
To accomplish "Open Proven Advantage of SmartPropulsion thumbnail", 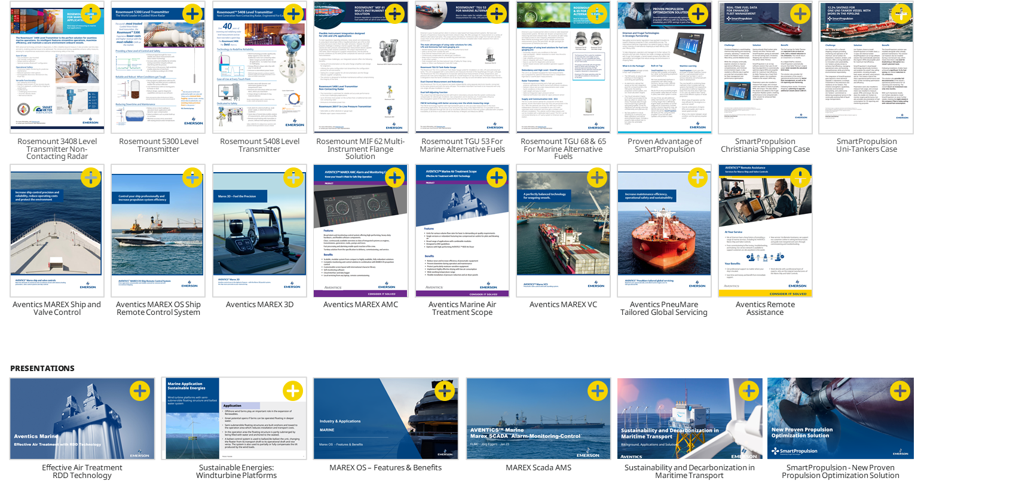I will (x=664, y=67).
